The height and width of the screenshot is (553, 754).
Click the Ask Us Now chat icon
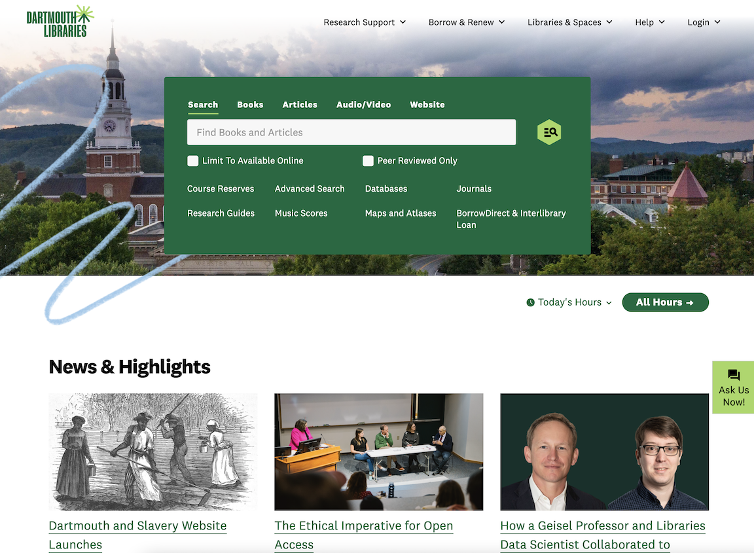[x=734, y=375]
